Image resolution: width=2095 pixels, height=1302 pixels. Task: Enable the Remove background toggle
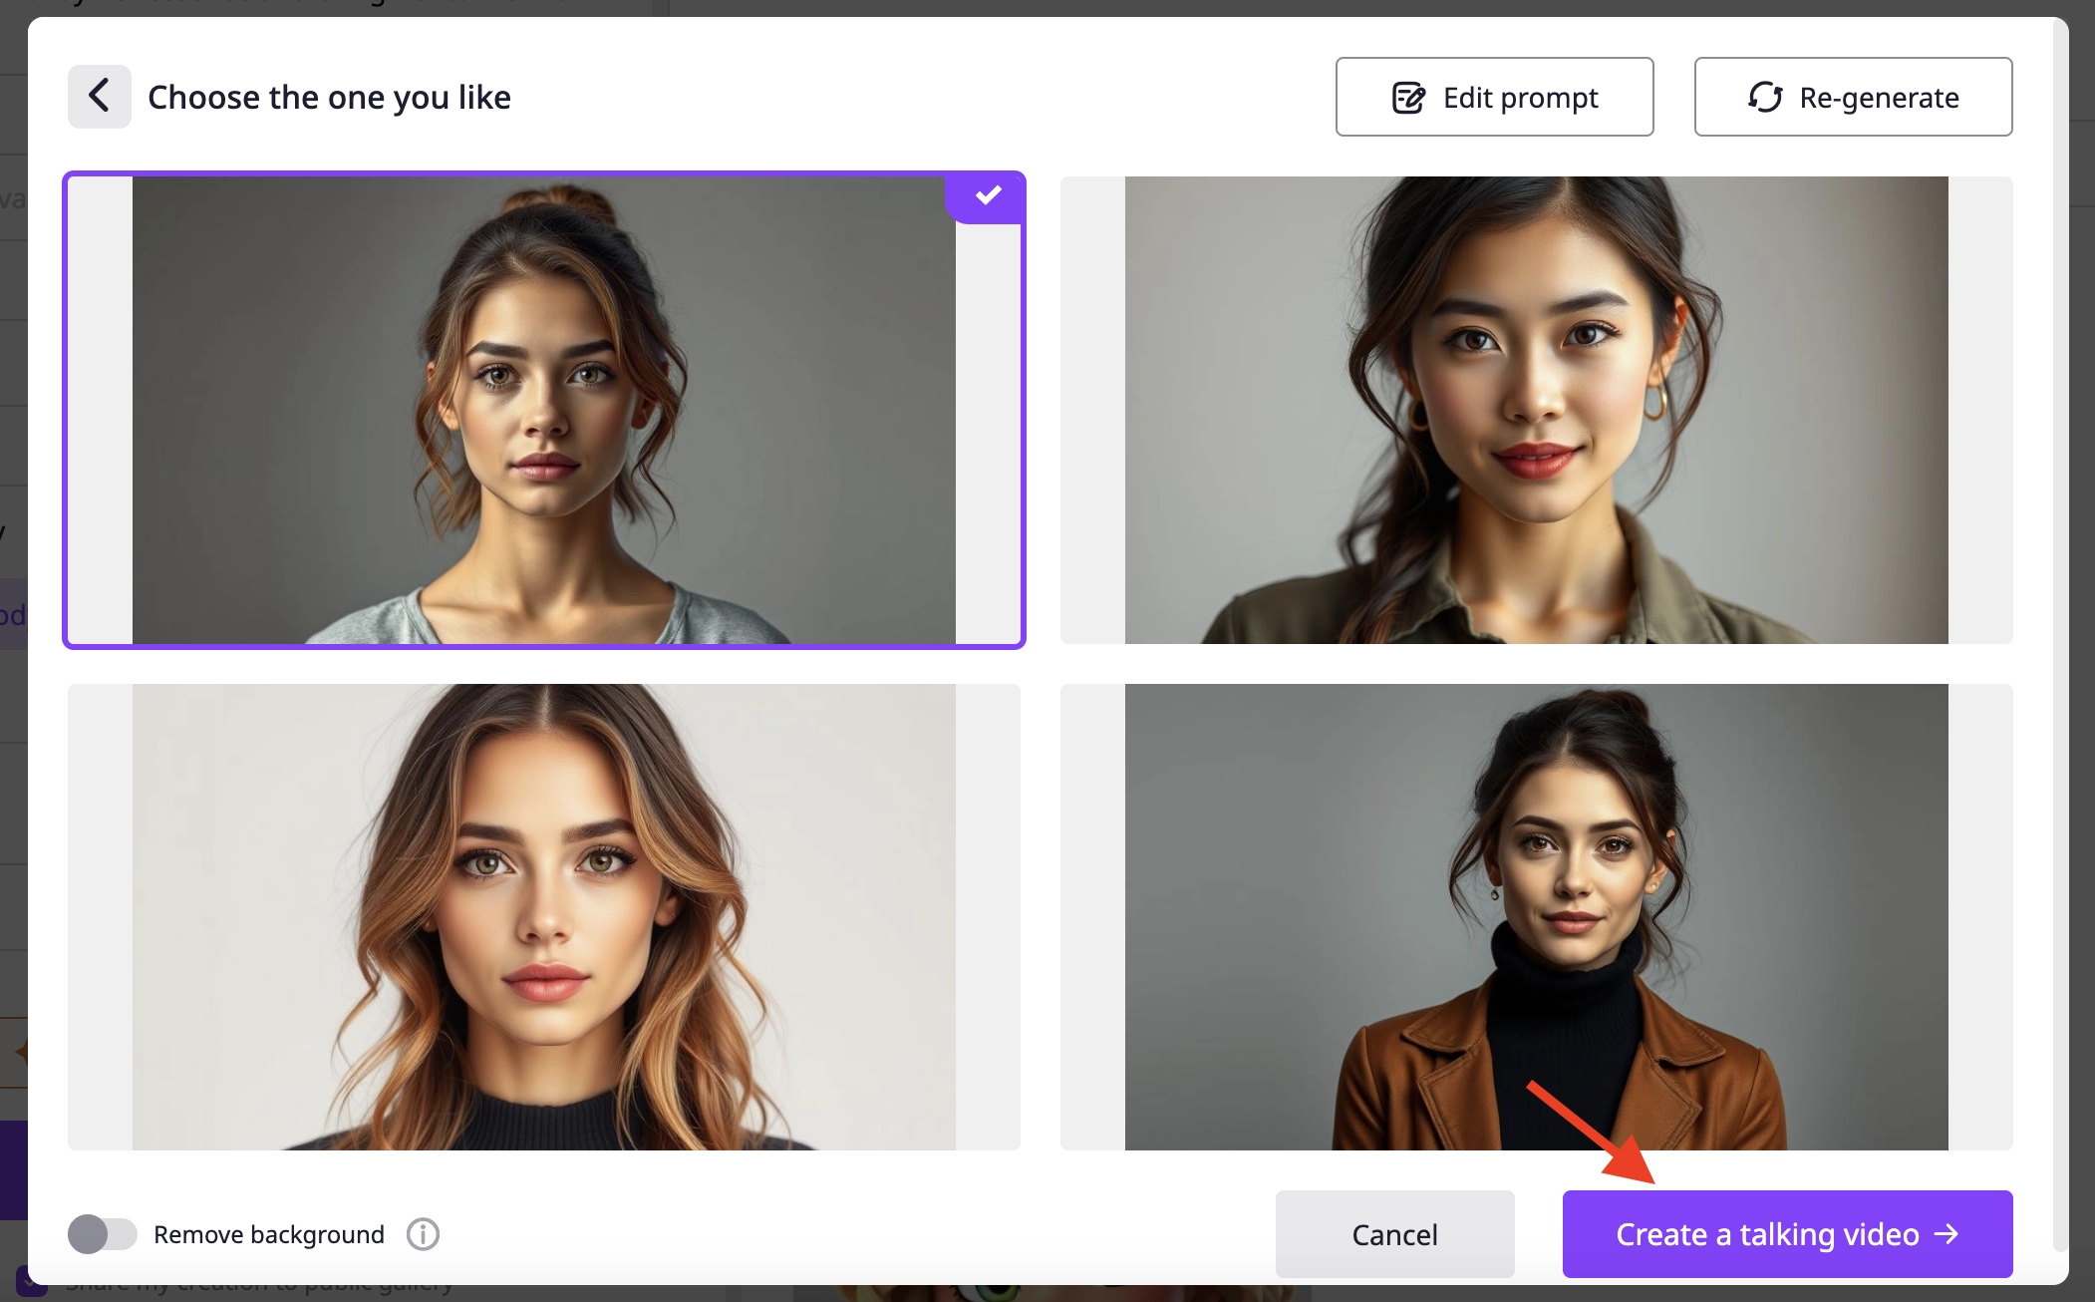103,1233
